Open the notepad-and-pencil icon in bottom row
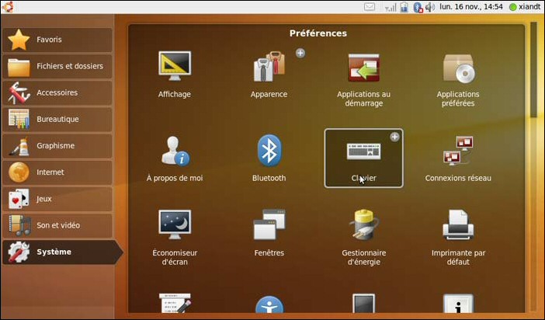Viewport: 545px width, 320px height. tap(175, 304)
